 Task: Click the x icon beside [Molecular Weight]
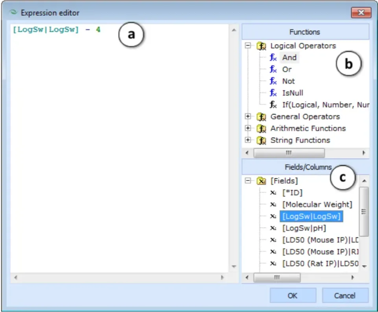coord(273,205)
